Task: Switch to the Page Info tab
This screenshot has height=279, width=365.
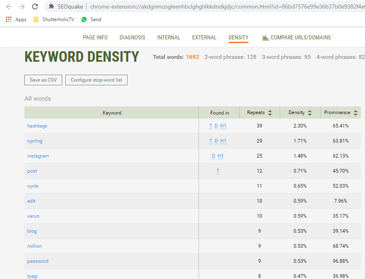Action: click(95, 38)
